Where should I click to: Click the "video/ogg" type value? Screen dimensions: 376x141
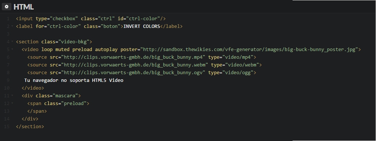238,73
